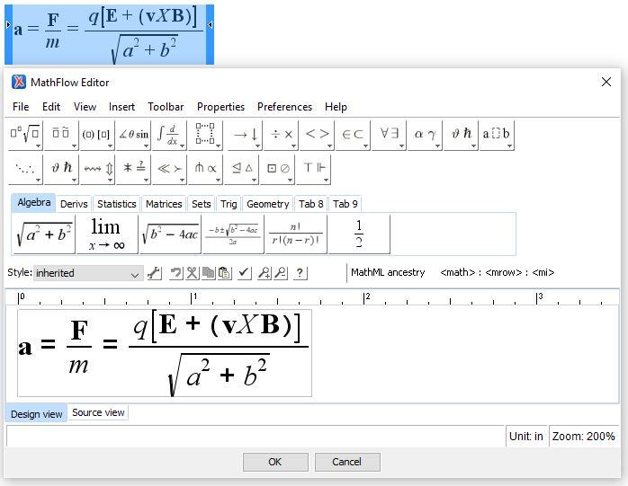Insert the square root b²−4ac template
Viewport: 628px width, 486px height.
(x=170, y=234)
